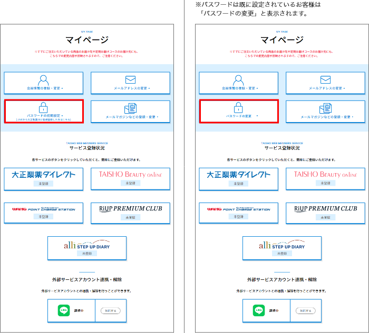Click 外部サービスアカウント連携・解除 heading in the left screenshot
This screenshot has width=369, height=333.
click(87, 279)
